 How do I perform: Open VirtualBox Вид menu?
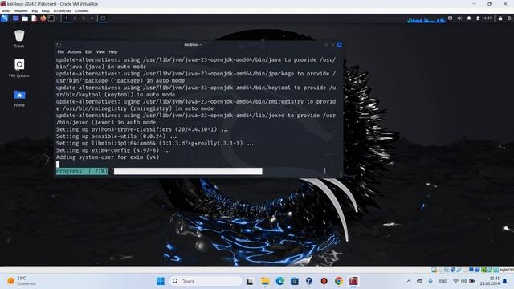coord(35,10)
